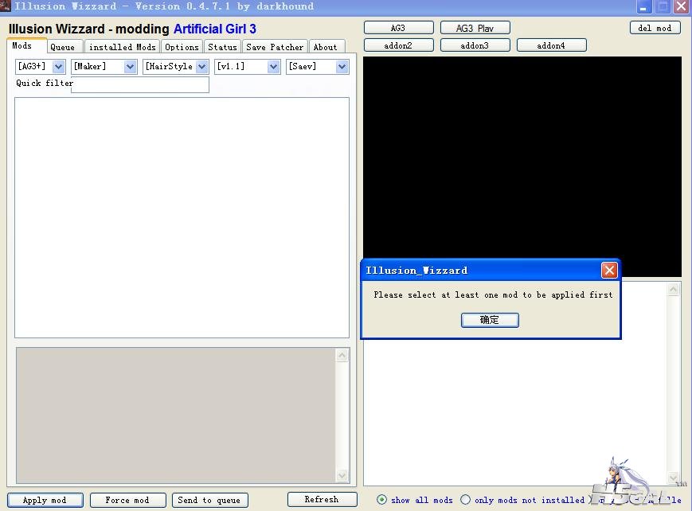The image size is (692, 511).
Task: Refresh the mod list
Action: click(x=323, y=499)
